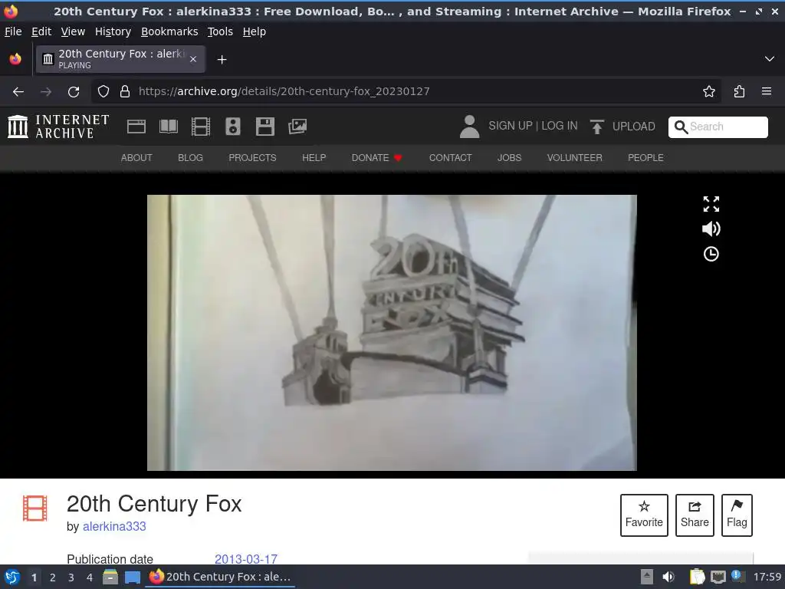The width and height of the screenshot is (785, 589).
Task: Favorite this item
Action: [644, 515]
